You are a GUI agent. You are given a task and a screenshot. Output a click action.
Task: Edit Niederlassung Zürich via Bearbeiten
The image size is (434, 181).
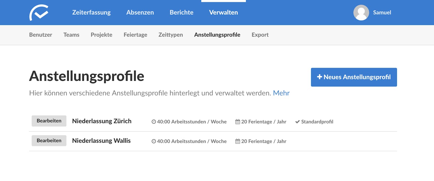[49, 121]
